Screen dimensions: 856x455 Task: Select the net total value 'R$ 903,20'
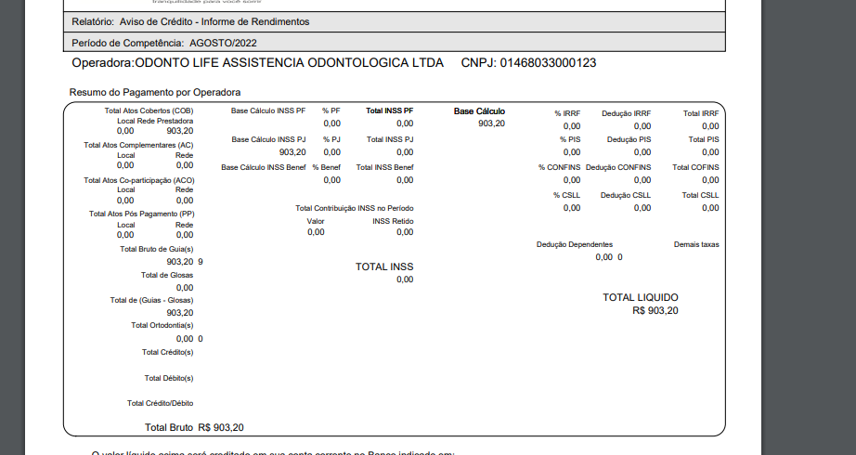[655, 311]
